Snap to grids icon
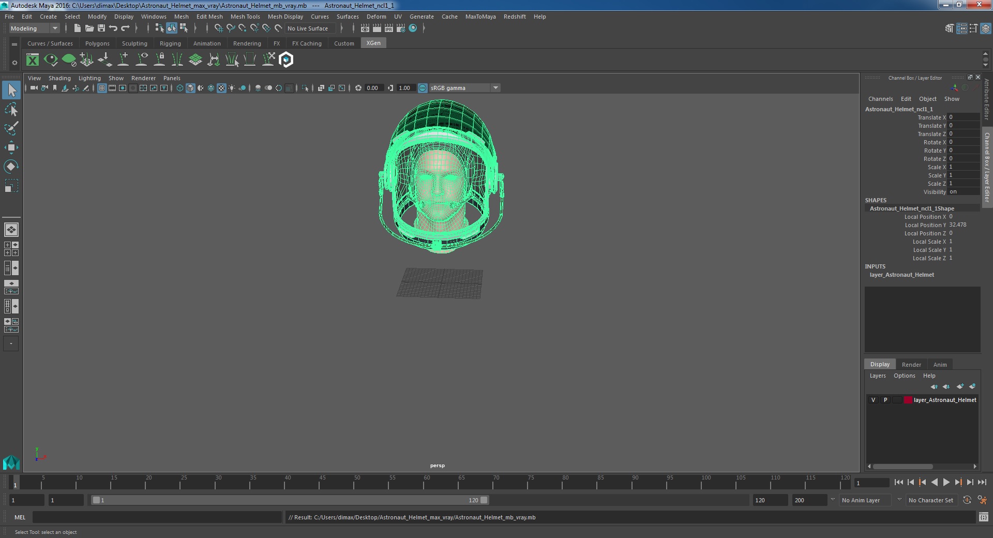993x538 pixels. click(218, 28)
